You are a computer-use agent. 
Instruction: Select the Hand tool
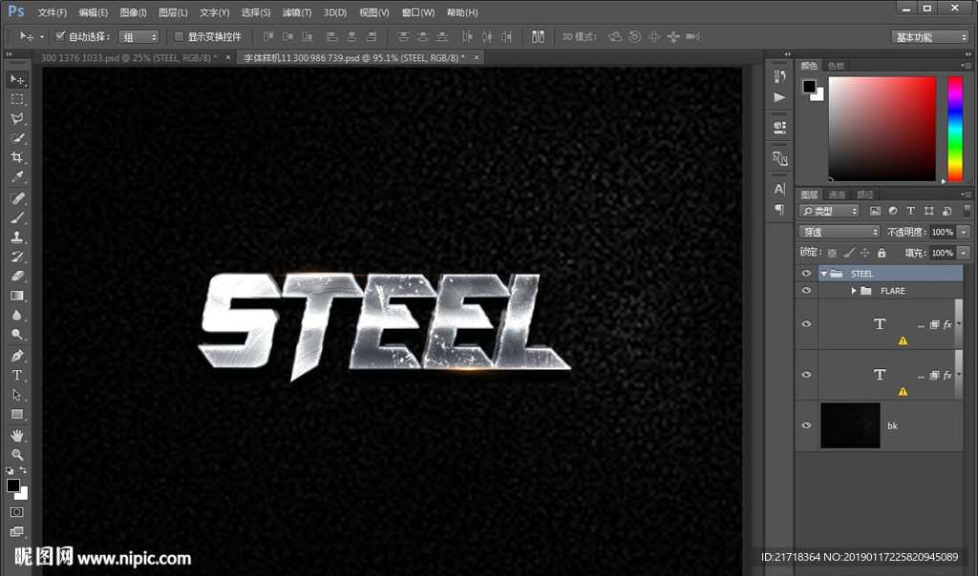click(17, 435)
